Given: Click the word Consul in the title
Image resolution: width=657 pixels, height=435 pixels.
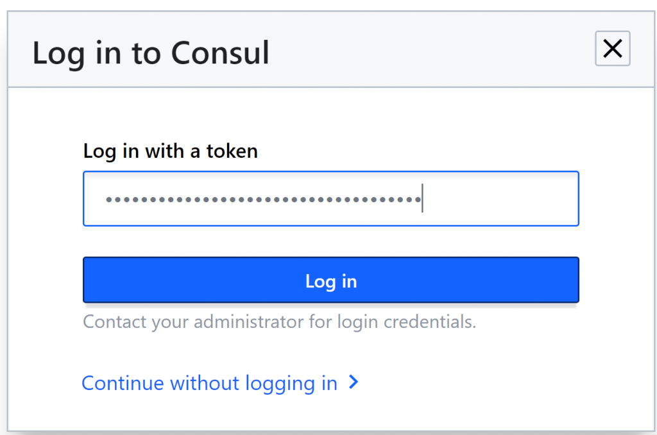Looking at the screenshot, I should pyautogui.click(x=219, y=53).
